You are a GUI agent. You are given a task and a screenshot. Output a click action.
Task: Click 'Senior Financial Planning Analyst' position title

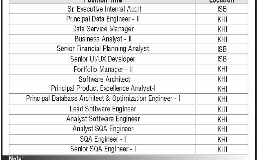click(103, 49)
